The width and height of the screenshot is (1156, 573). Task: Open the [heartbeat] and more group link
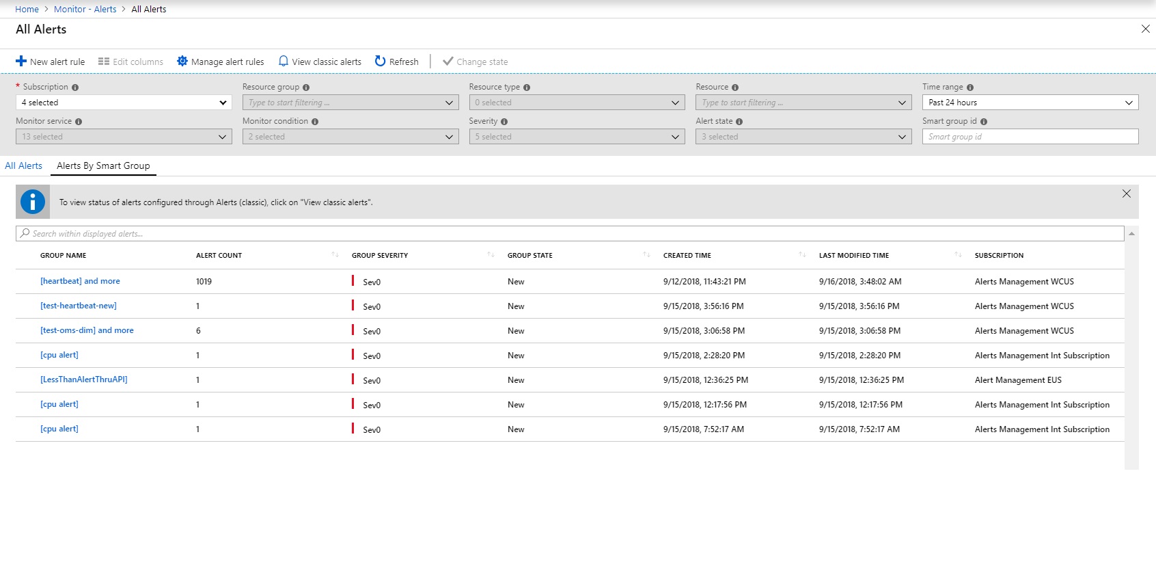(x=80, y=281)
